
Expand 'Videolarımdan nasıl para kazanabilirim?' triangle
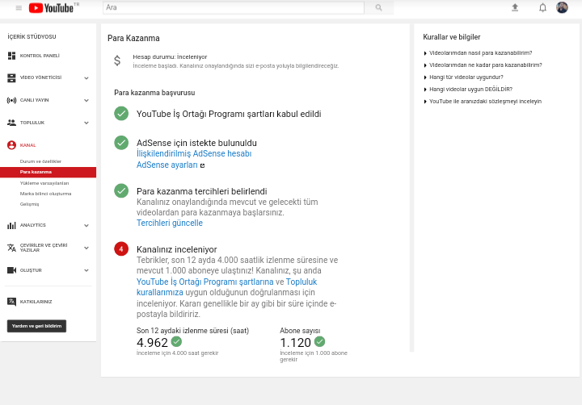pyautogui.click(x=425, y=53)
